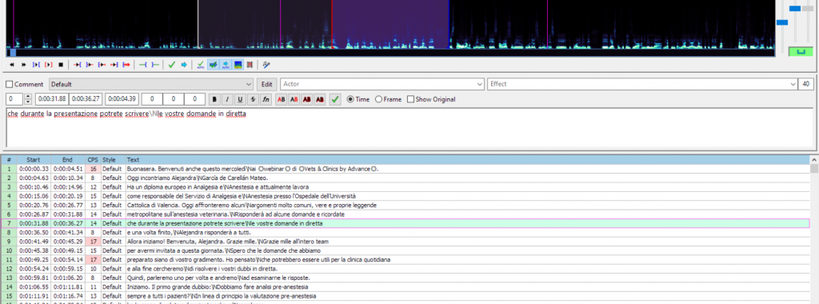Play first 500 ms of selection

pyautogui.click(x=102, y=65)
